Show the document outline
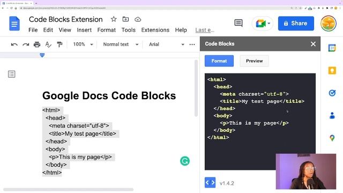 [x=12, y=74]
